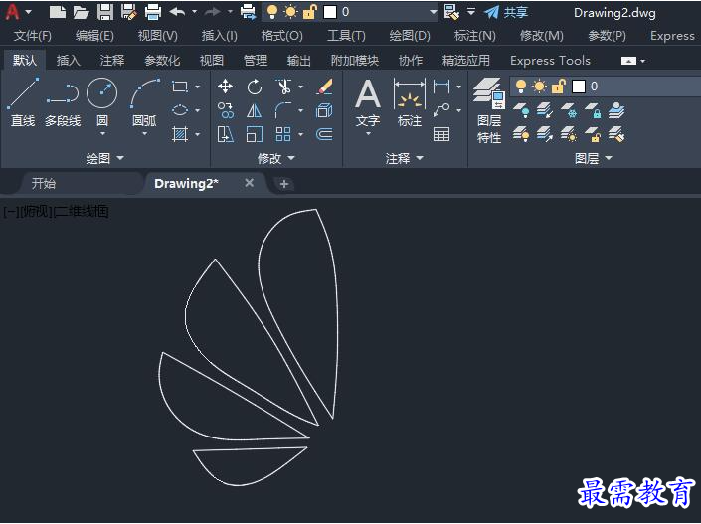The height and width of the screenshot is (524, 701).
Task: Click the New drawing icon
Action: [58, 12]
